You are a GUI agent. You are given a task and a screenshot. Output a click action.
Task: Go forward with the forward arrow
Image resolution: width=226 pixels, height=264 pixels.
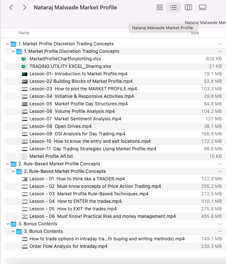pos(25,7)
